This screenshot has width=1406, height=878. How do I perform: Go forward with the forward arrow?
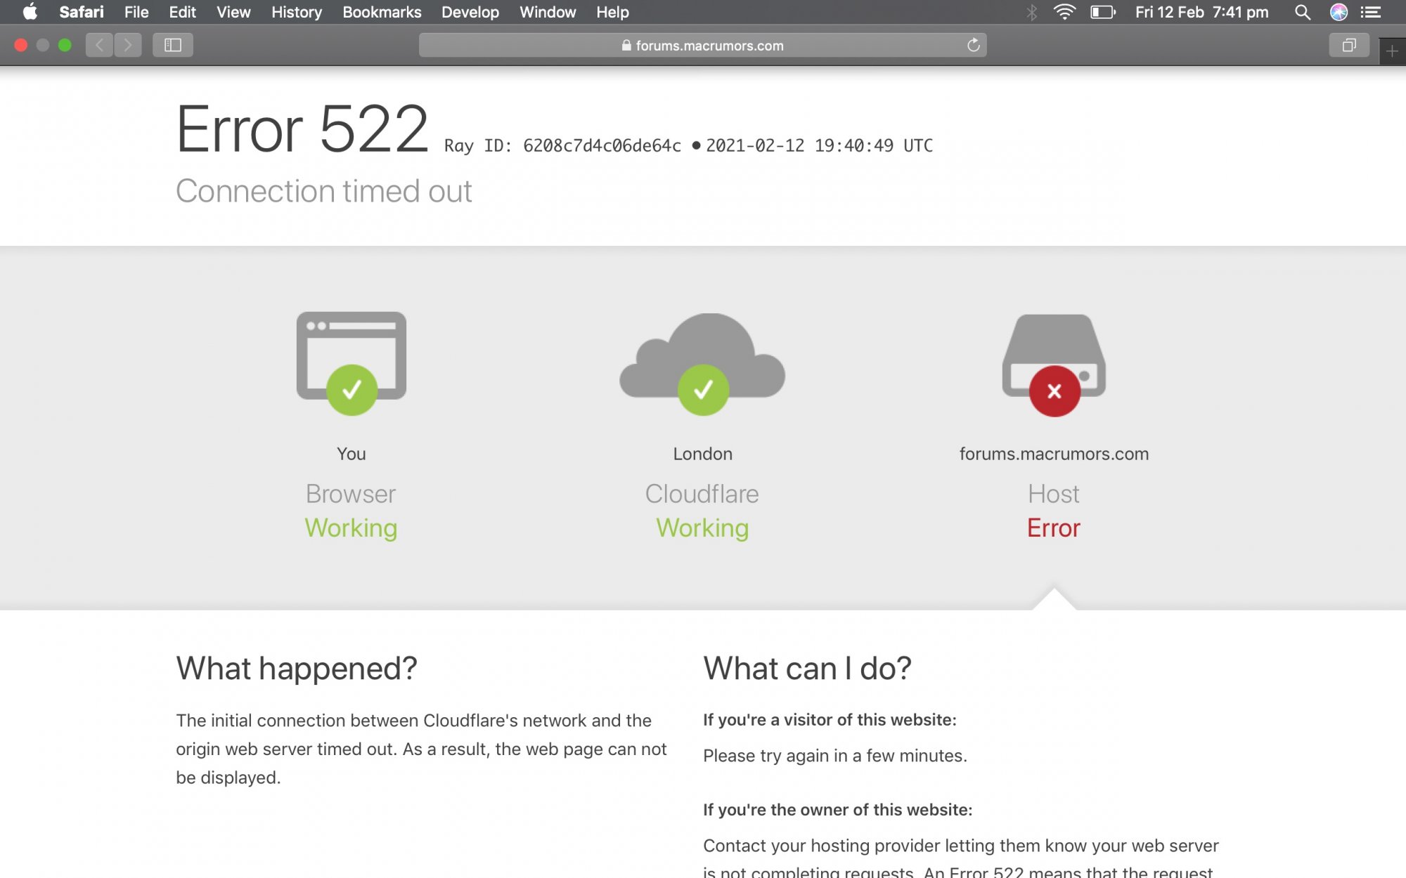click(x=128, y=45)
